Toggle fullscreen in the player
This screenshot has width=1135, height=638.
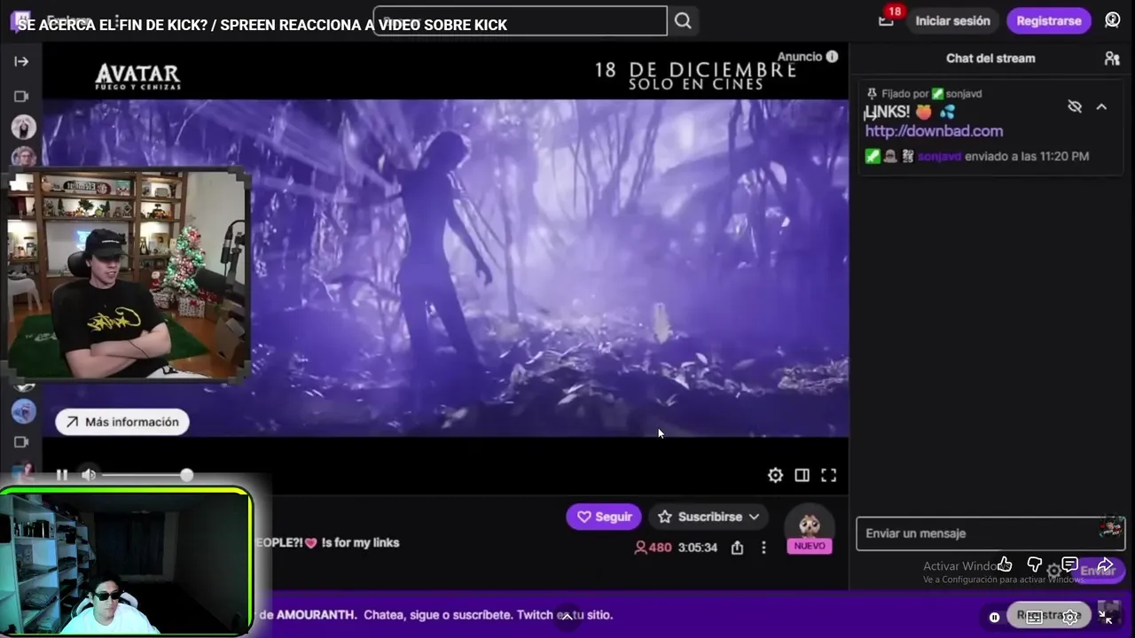828,476
